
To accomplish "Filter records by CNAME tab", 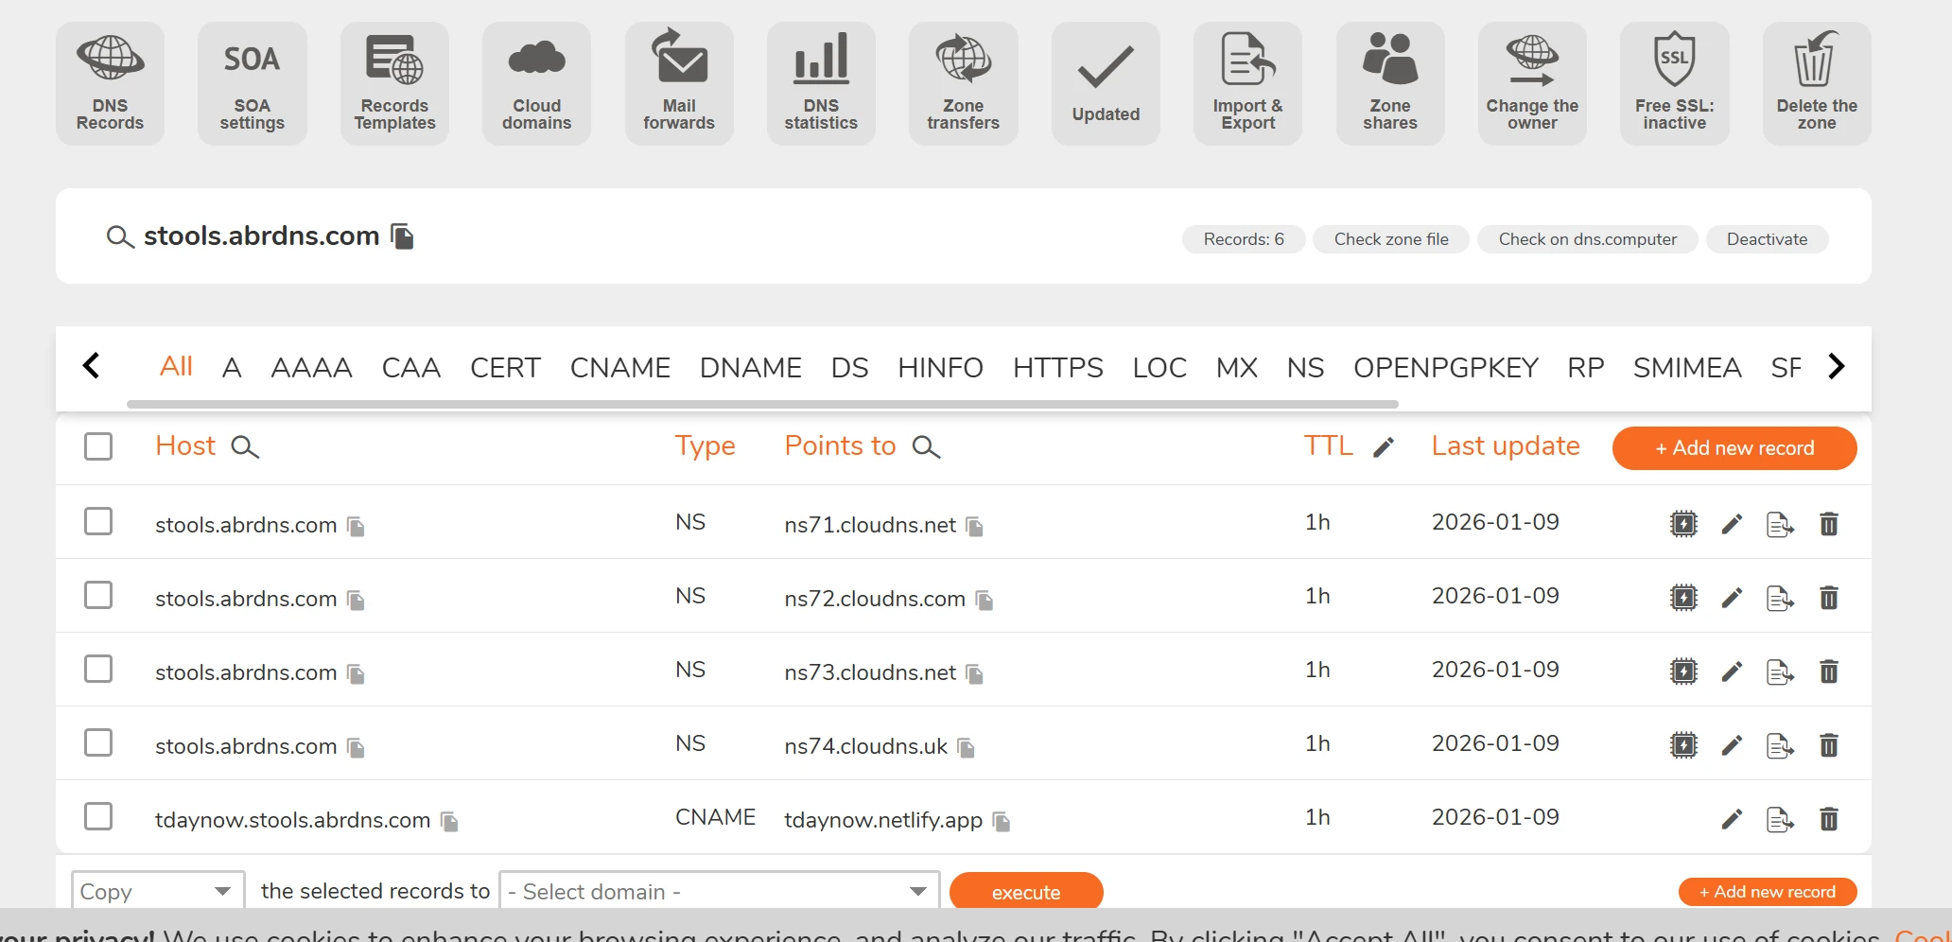I will pos(619,368).
